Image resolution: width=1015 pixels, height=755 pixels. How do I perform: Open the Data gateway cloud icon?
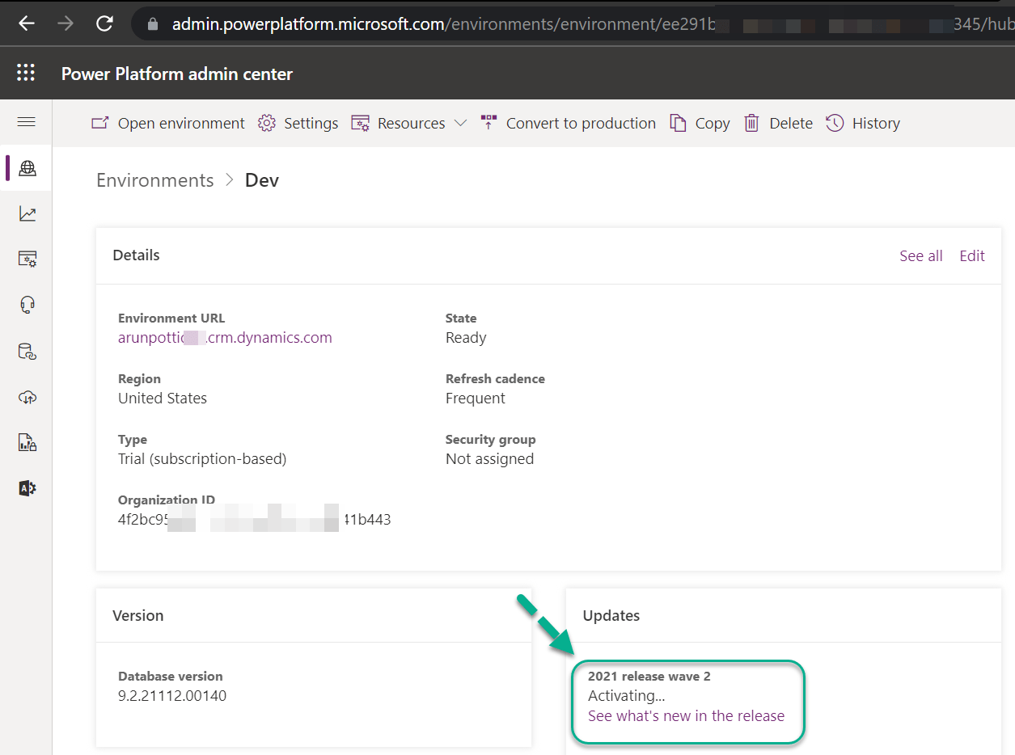(x=27, y=397)
